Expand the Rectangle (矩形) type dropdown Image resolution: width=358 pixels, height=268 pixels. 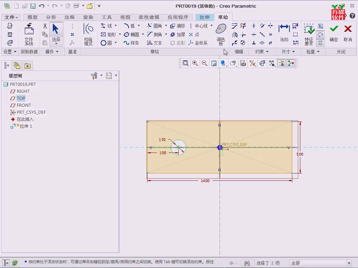click(x=120, y=35)
